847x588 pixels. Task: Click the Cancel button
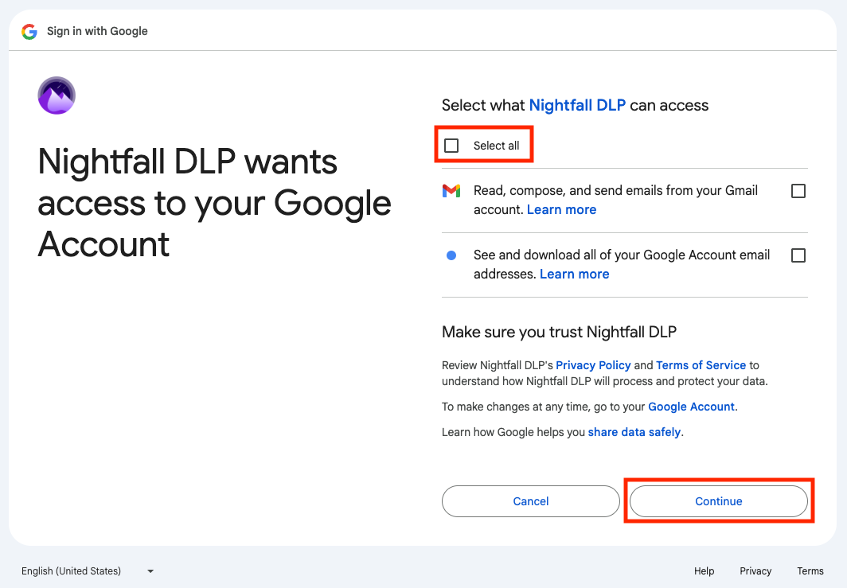[x=530, y=501]
